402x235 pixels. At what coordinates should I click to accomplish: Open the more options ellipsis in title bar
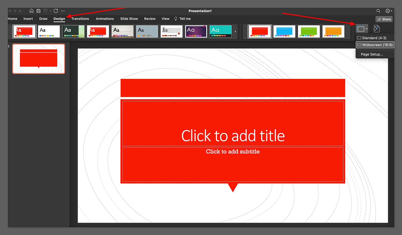tap(63, 11)
